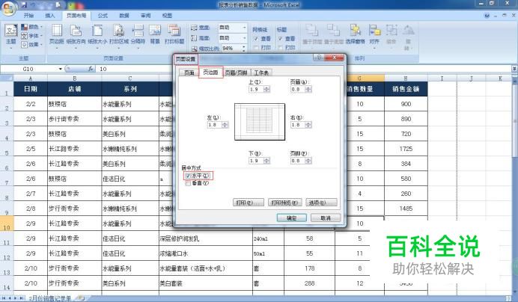Image resolution: width=518 pixels, height=302 pixels.
Task: Select the 2月份销售记录单 sheet tab
Action: pyautogui.click(x=50, y=298)
